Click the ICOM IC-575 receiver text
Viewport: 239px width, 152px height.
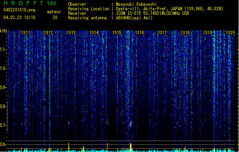click(153, 13)
